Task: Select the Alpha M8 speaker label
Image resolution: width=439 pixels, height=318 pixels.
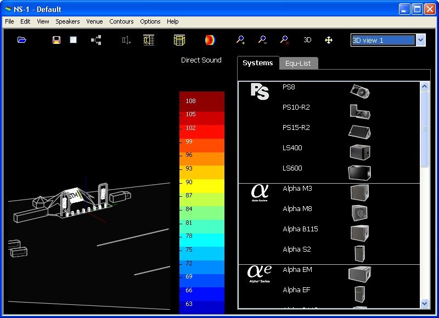Action: pos(297,209)
